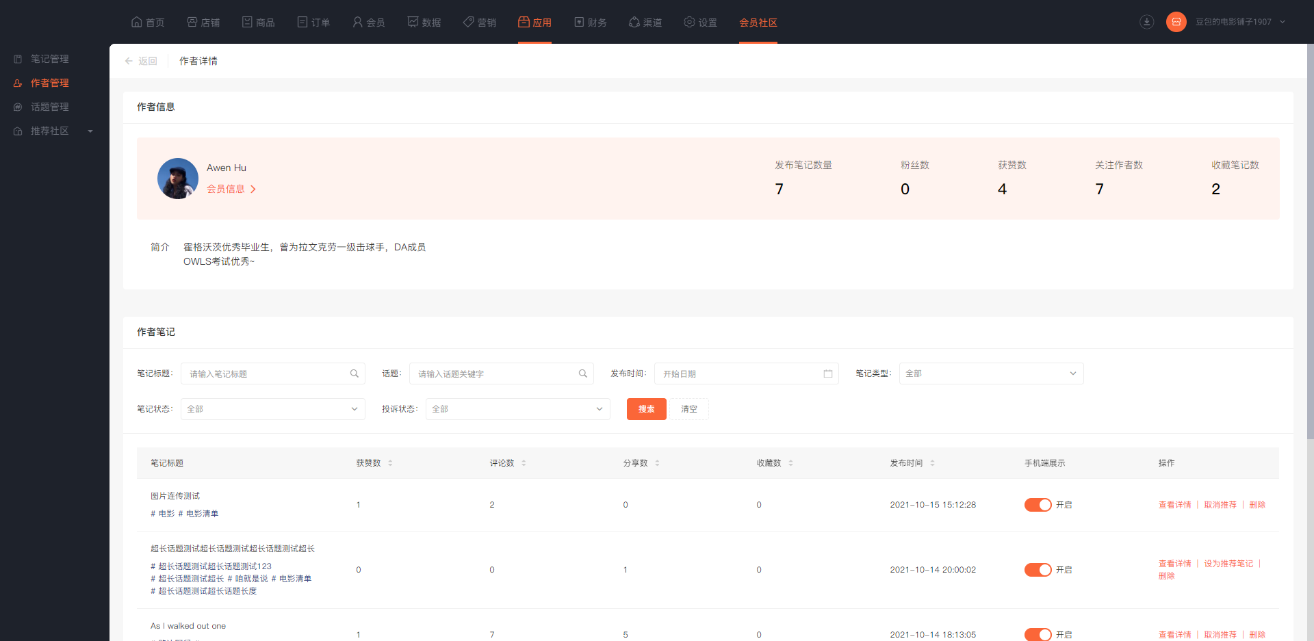This screenshot has width=1314, height=641.
Task: Open the 投诉状态 dropdown
Action: [517, 409]
